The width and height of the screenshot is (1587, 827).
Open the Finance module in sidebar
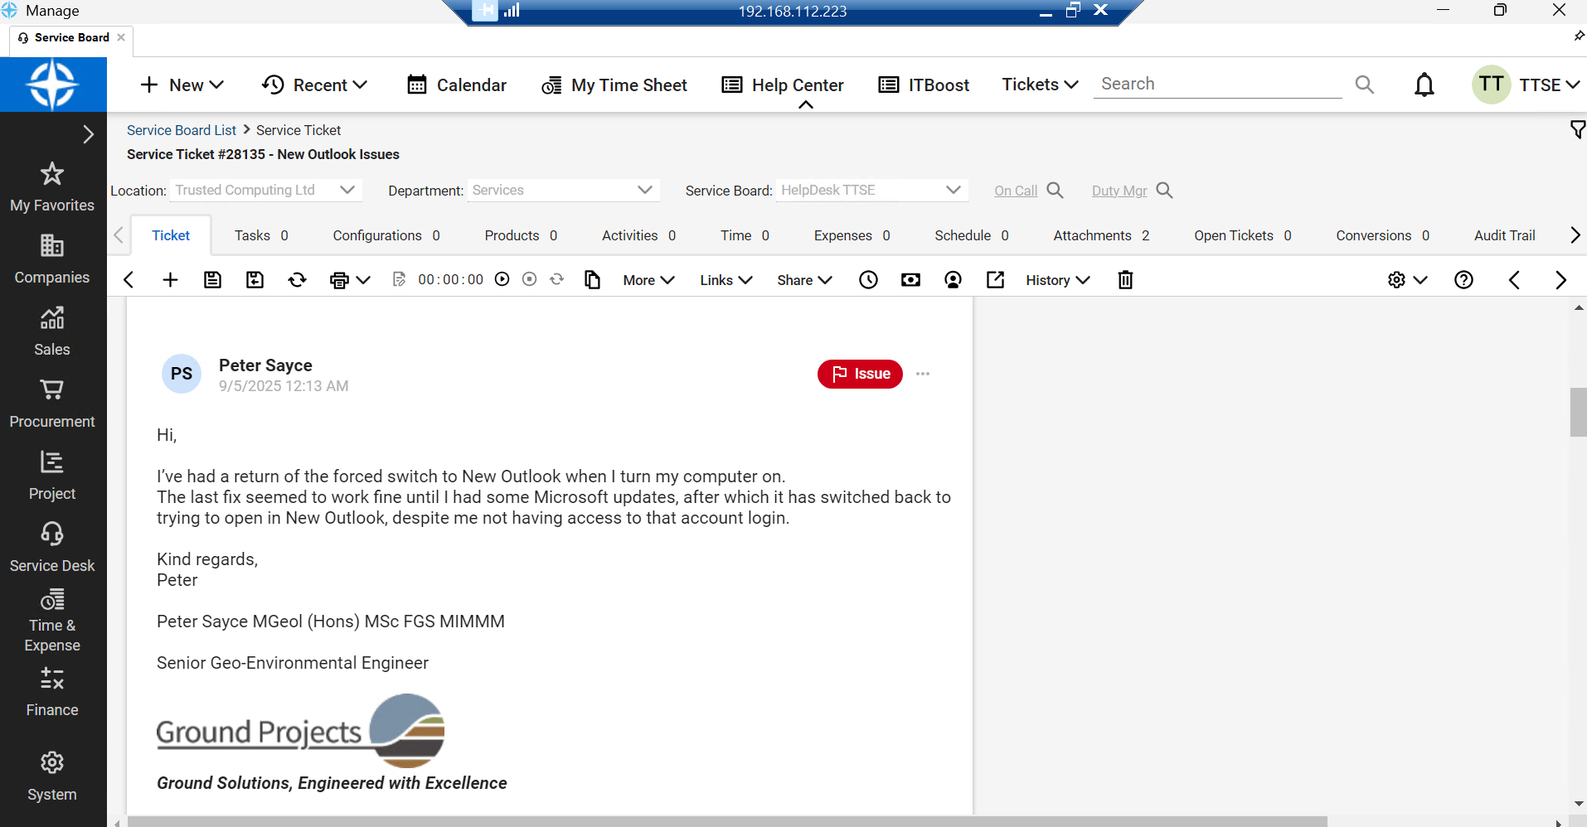52,692
